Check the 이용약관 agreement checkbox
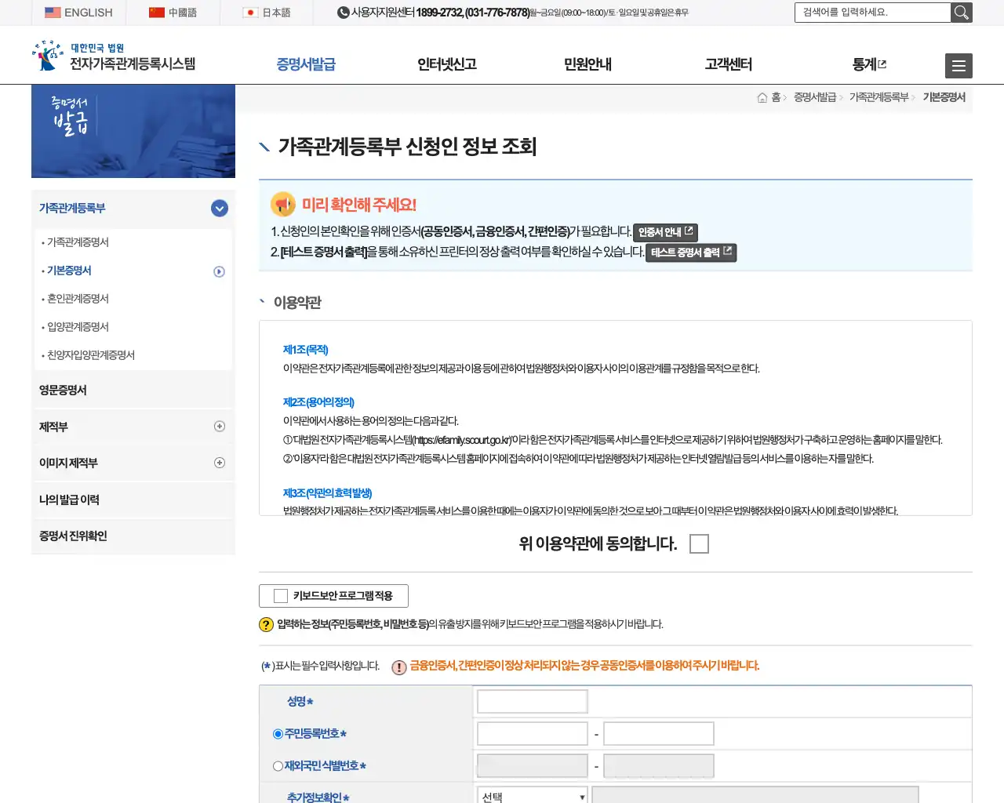The image size is (1004, 803). coord(698,543)
